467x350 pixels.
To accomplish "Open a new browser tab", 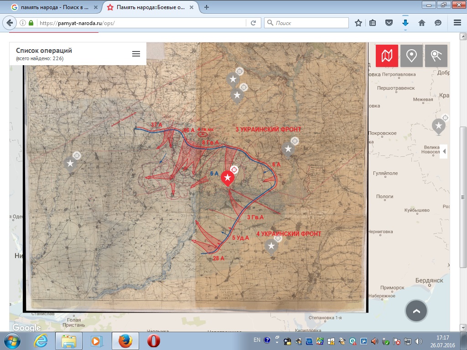I will click(207, 7).
